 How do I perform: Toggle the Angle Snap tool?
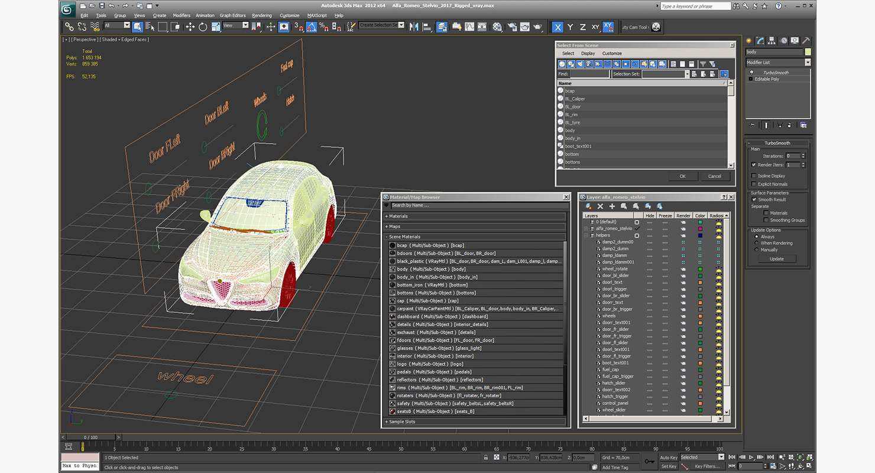(311, 27)
